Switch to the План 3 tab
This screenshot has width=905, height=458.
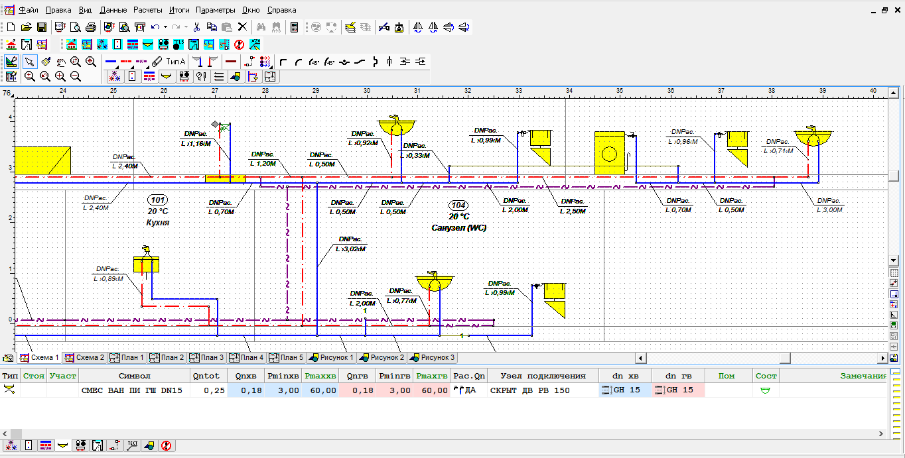point(206,358)
